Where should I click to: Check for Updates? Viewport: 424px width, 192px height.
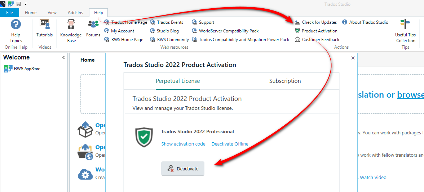click(x=316, y=22)
